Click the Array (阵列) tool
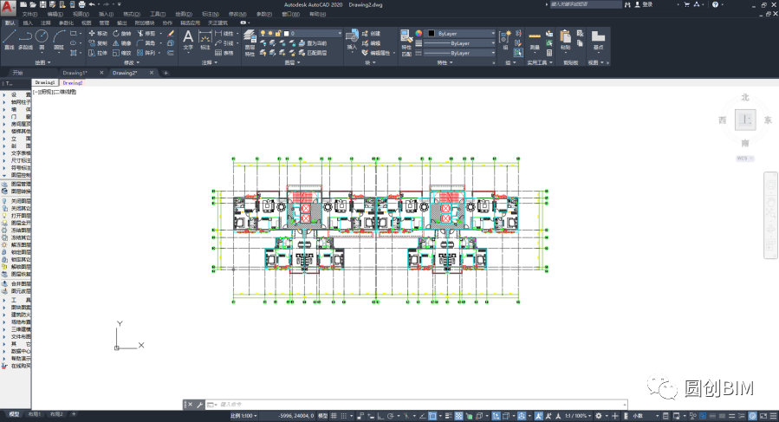The image size is (779, 422). coord(146,53)
